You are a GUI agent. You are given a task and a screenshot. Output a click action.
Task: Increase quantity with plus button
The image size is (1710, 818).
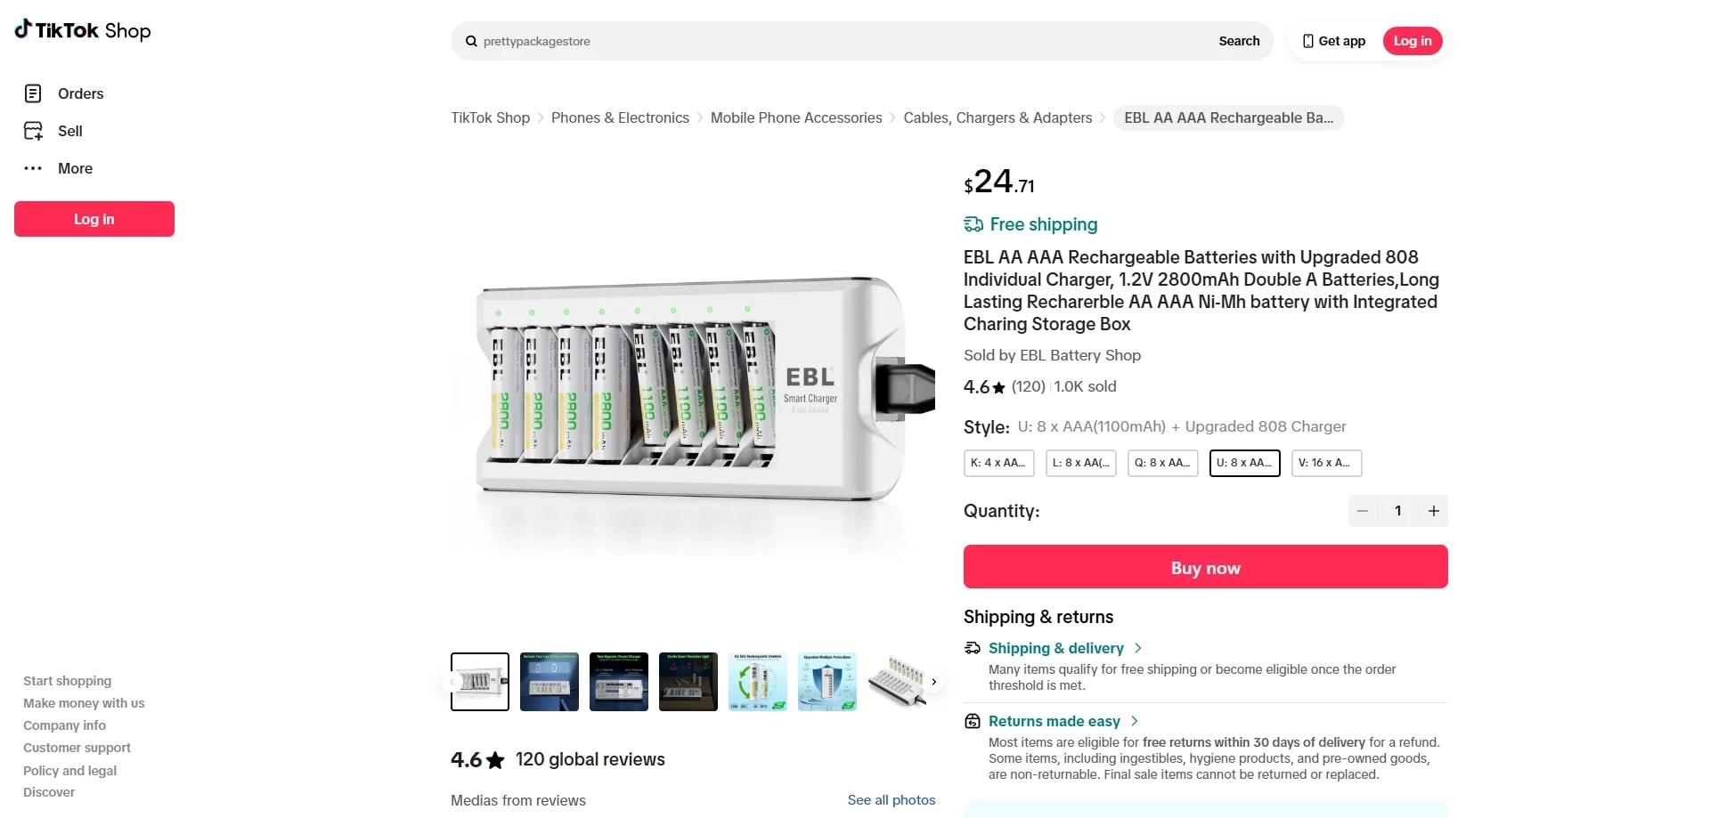coord(1433,511)
